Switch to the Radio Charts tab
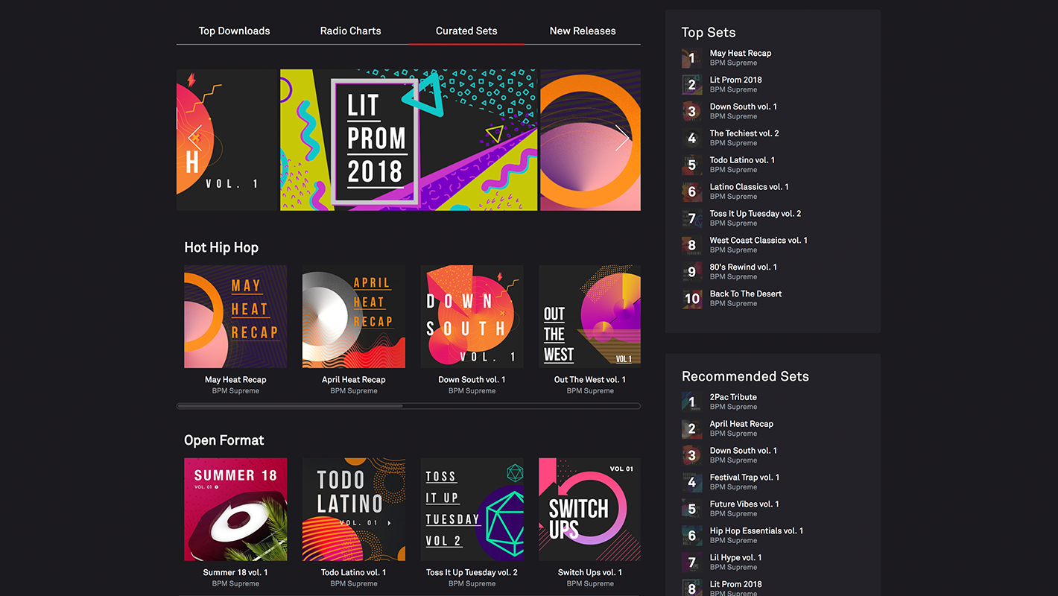1058x596 pixels. [x=350, y=31]
